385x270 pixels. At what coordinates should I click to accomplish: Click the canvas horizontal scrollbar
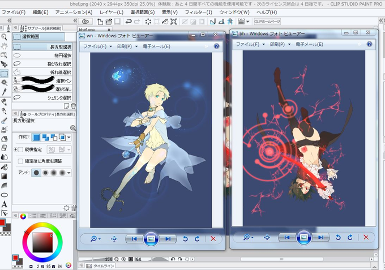coord(281,259)
